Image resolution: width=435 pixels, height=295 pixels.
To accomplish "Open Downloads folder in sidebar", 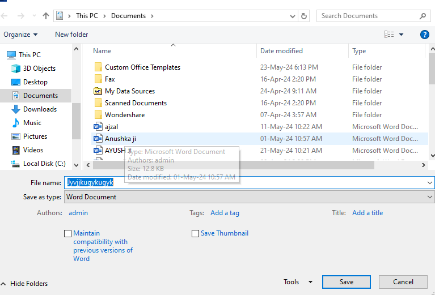I will (40, 109).
